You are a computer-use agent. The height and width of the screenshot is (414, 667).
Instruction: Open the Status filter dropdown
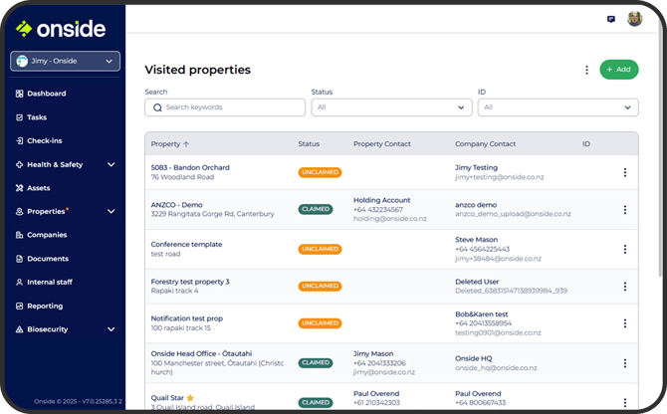[x=391, y=107]
